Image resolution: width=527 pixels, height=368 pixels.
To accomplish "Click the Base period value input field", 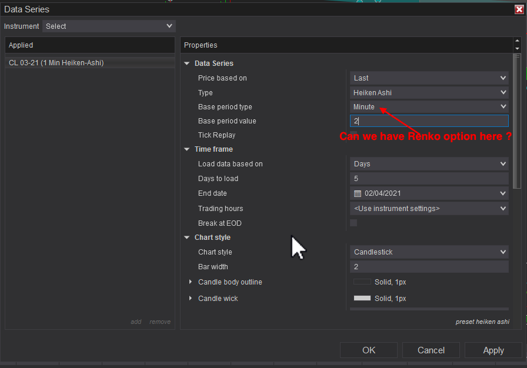I will tap(429, 121).
